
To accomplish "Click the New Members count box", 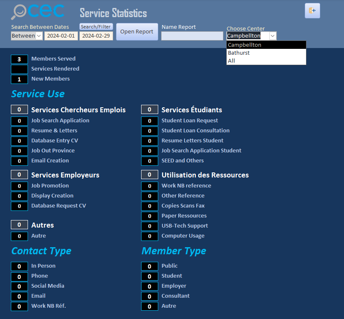I will tap(19, 79).
